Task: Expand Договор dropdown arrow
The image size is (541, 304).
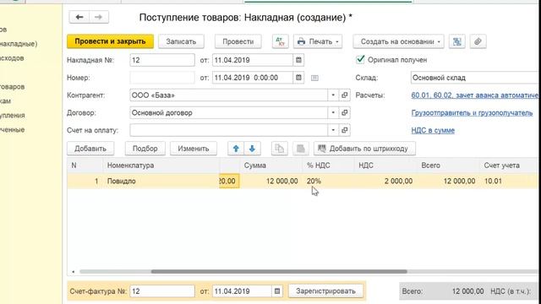Action: pos(333,112)
